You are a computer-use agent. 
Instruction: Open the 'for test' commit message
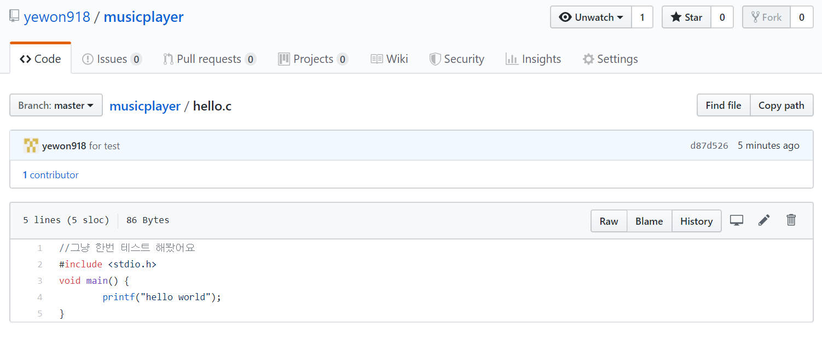tap(105, 146)
